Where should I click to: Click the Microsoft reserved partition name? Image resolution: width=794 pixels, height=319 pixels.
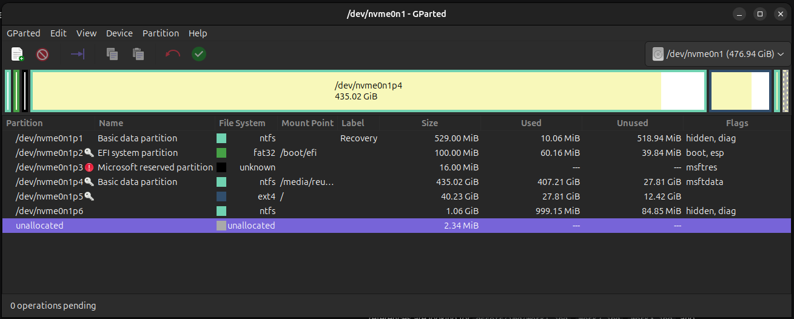point(155,167)
